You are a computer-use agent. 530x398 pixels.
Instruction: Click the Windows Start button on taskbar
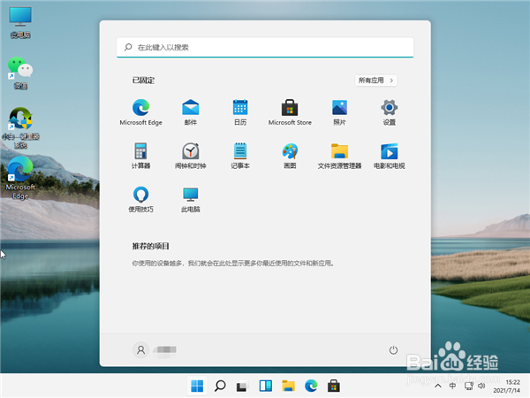pyautogui.click(x=197, y=386)
